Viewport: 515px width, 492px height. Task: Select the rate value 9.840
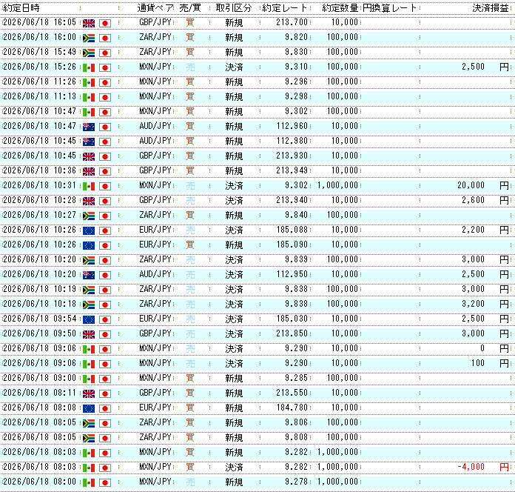pos(296,215)
